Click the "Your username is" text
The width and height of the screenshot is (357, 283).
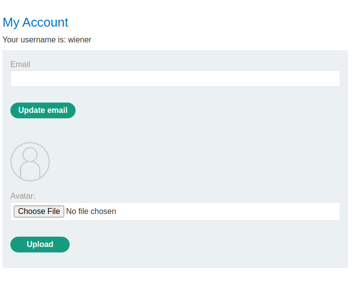point(34,40)
